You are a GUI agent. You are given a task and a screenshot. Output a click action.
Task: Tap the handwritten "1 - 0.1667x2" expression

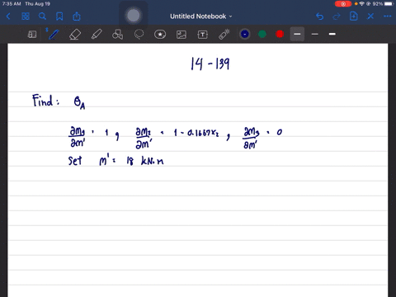196,133
